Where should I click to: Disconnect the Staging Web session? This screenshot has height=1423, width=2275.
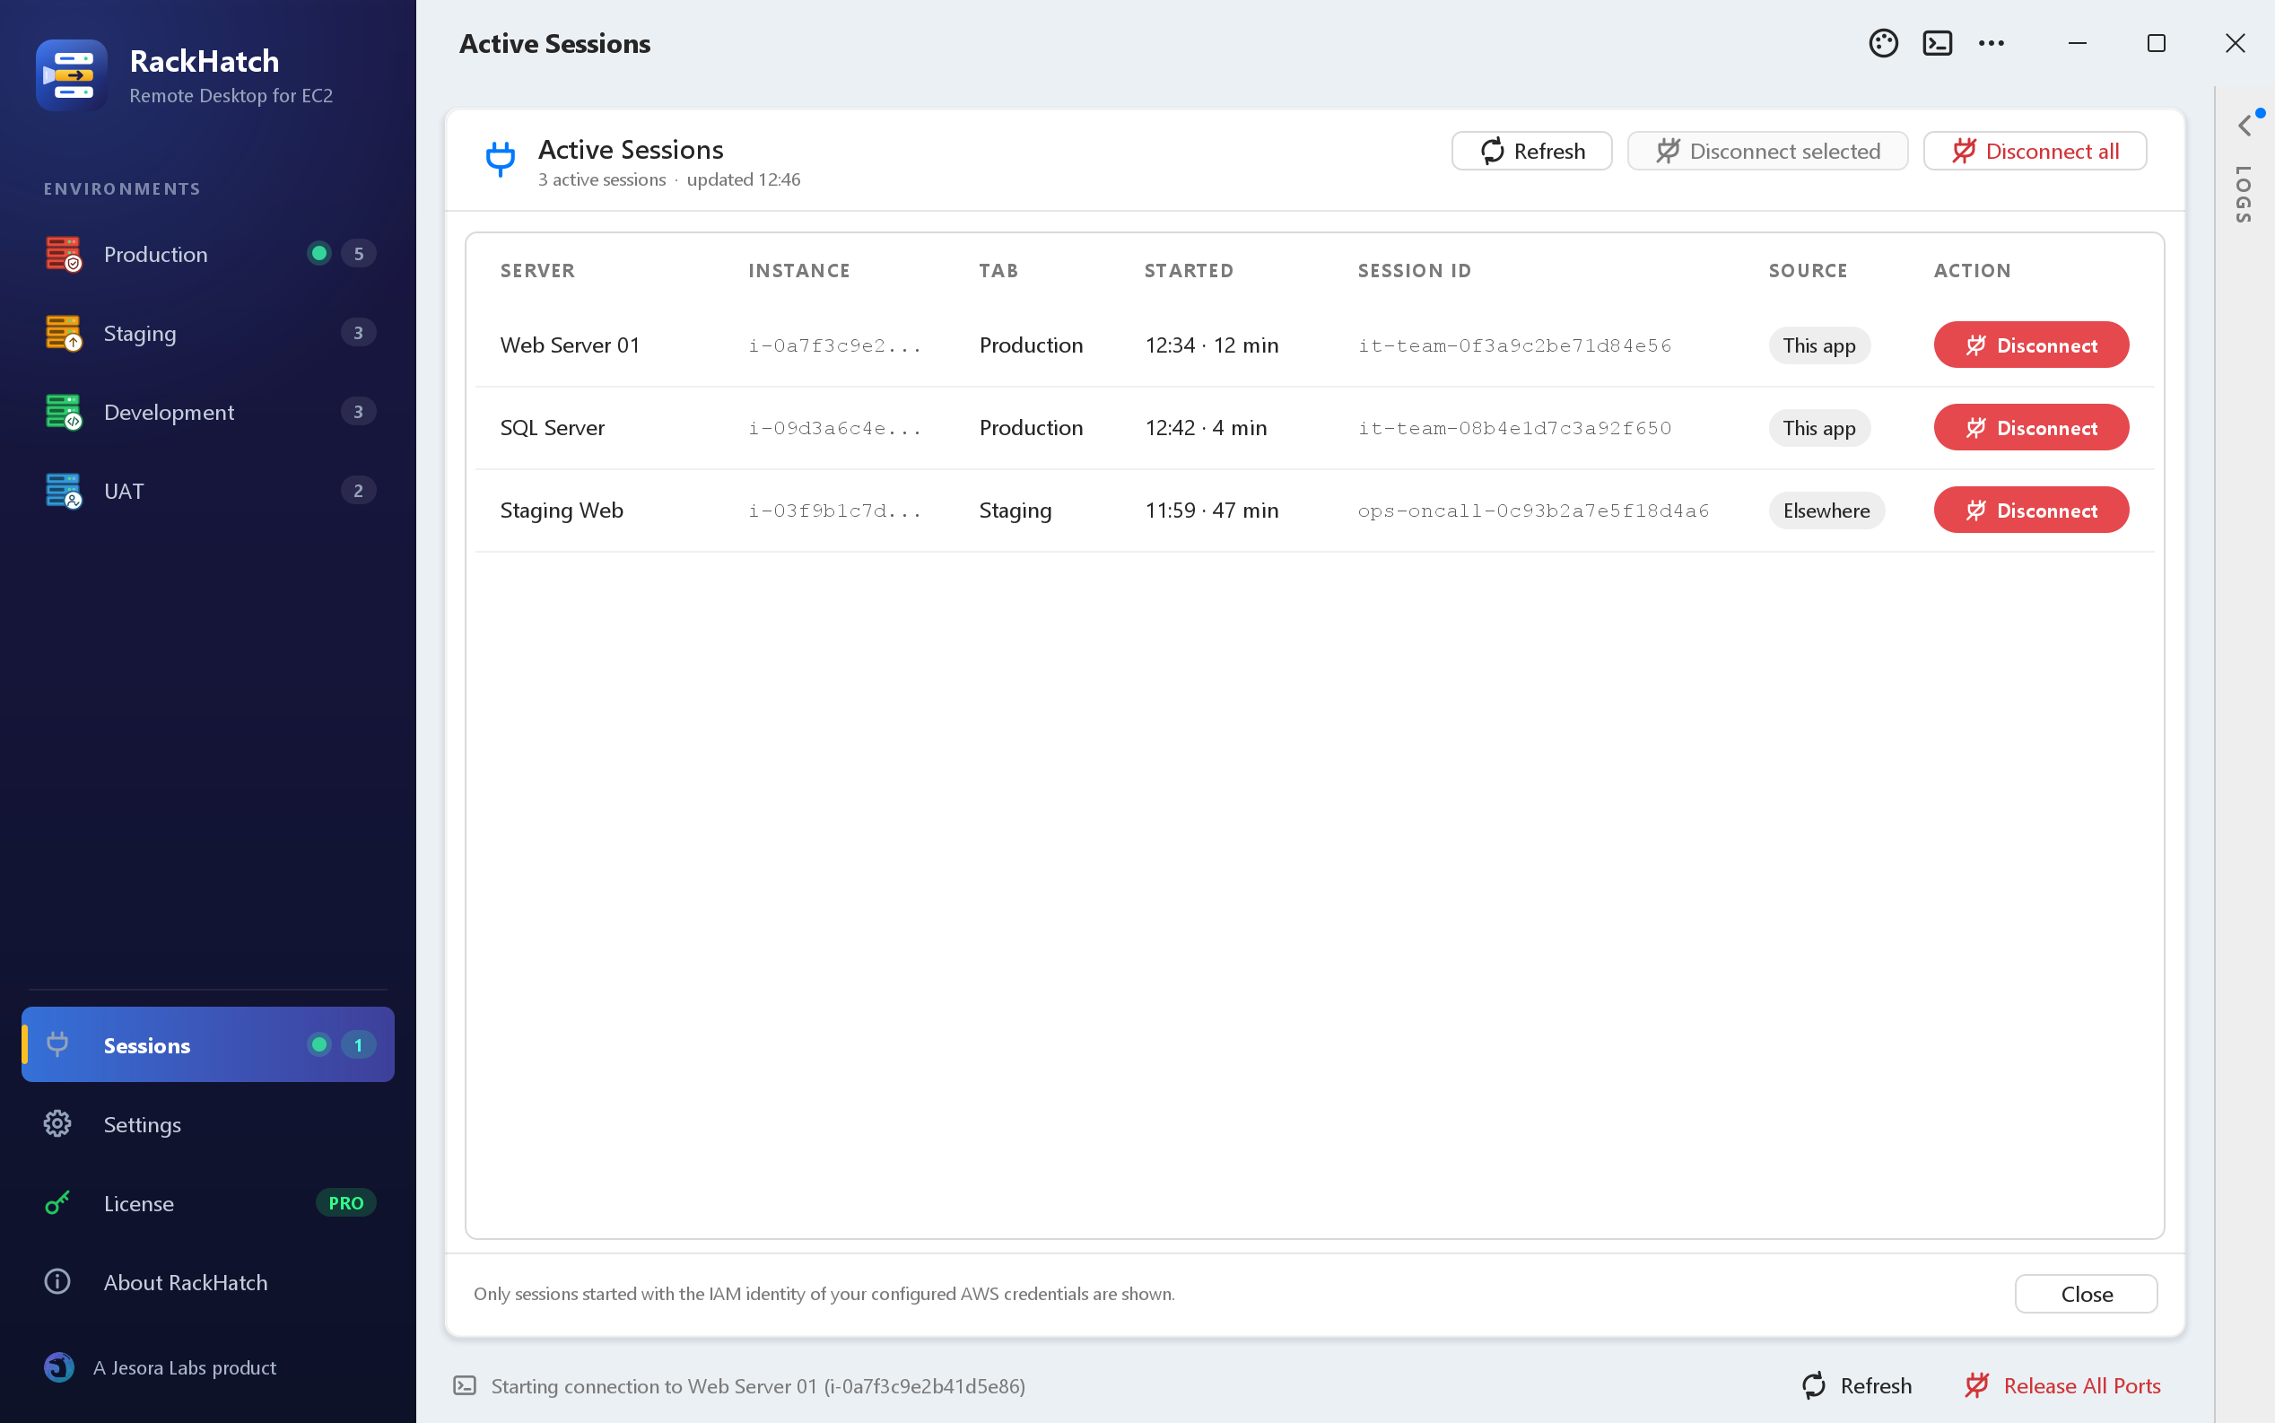pos(2030,511)
